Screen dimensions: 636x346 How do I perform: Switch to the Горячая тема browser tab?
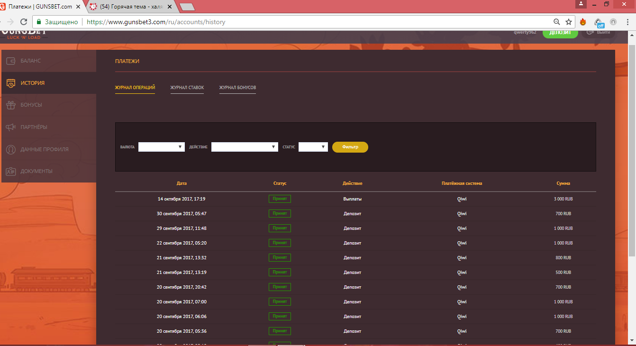[x=130, y=7]
